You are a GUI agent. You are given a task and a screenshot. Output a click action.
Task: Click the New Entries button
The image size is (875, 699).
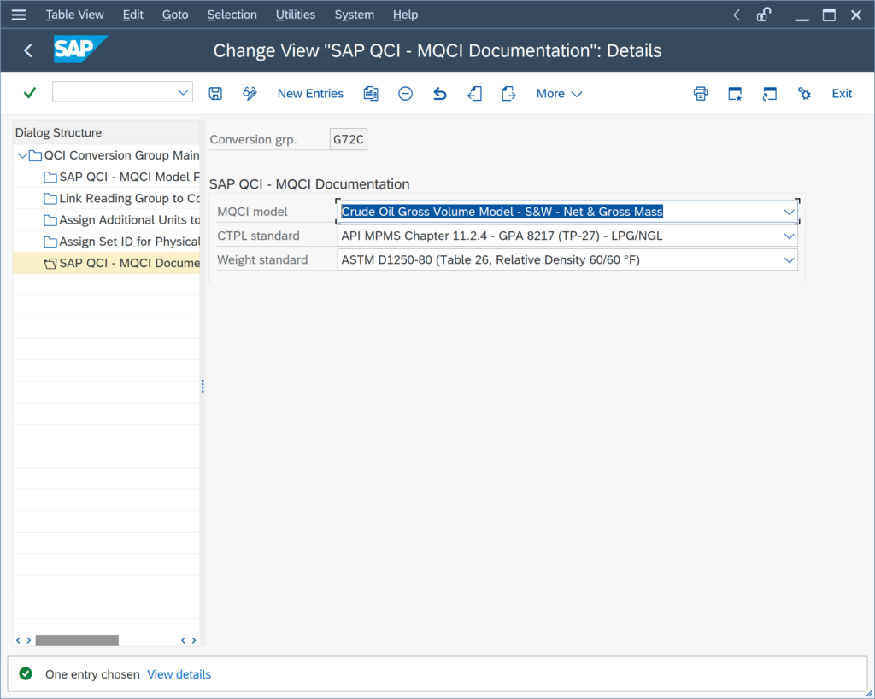coord(310,94)
